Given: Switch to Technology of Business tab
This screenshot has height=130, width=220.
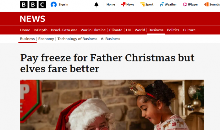Looking at the screenshot, I should click(77, 39).
